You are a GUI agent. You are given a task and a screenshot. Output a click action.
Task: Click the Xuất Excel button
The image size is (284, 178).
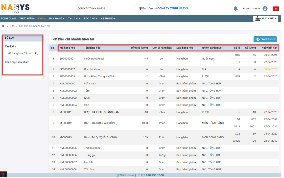click(x=265, y=39)
